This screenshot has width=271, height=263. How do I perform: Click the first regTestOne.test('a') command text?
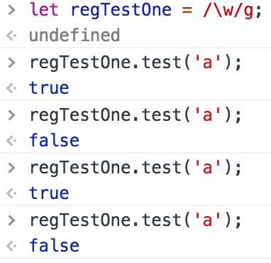135,63
